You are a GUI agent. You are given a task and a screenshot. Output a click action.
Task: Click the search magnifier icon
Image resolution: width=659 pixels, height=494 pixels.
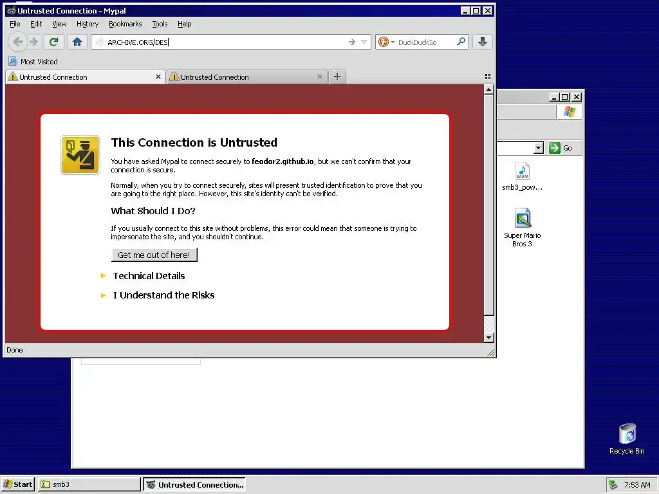click(461, 42)
